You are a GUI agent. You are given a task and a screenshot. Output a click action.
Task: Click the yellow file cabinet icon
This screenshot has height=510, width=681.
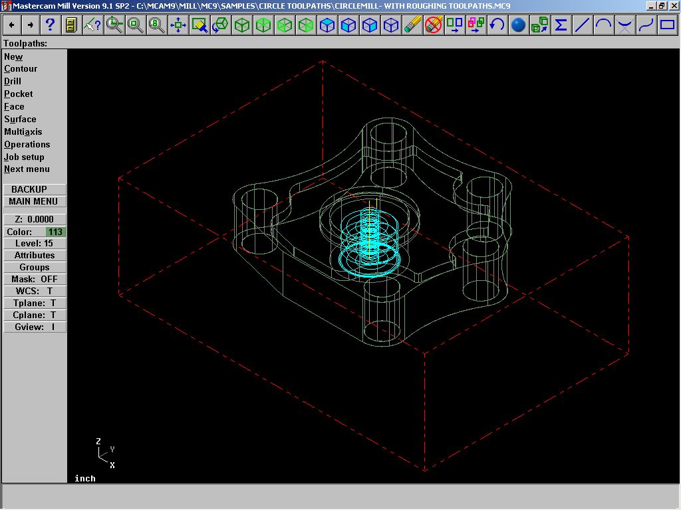point(71,25)
